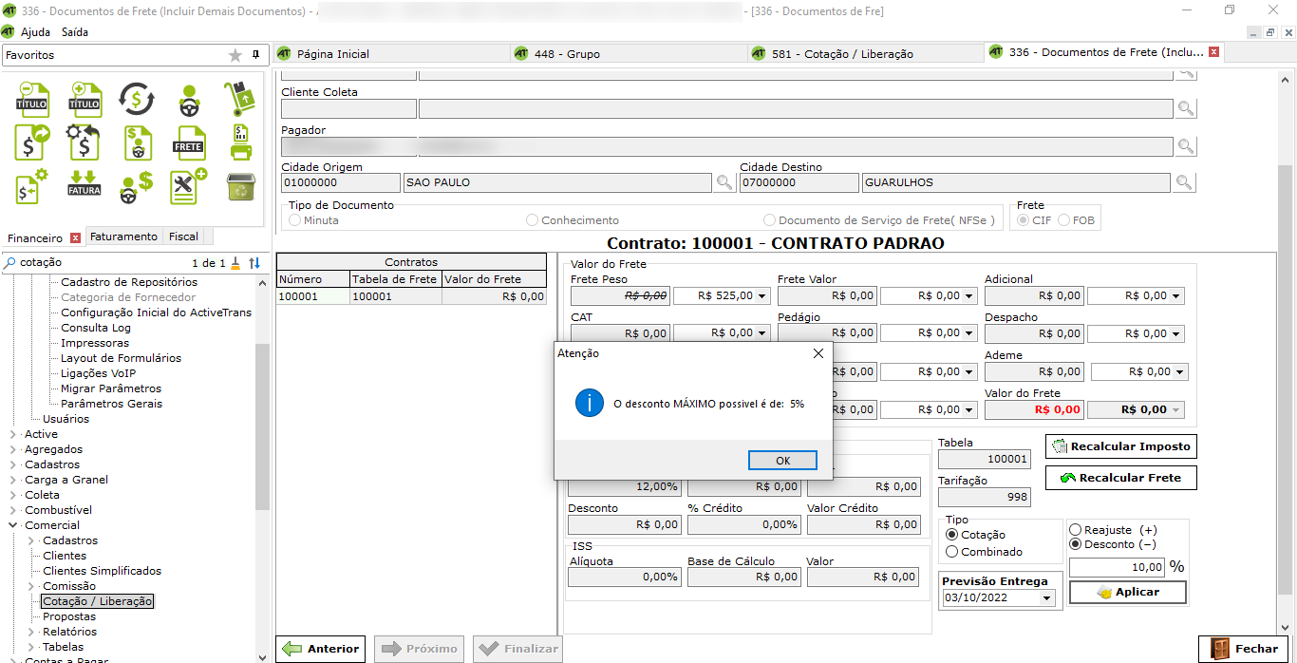Viewport: 1297px width, 663px height.
Task: Click the Recalcular Frete button
Action: click(1120, 478)
